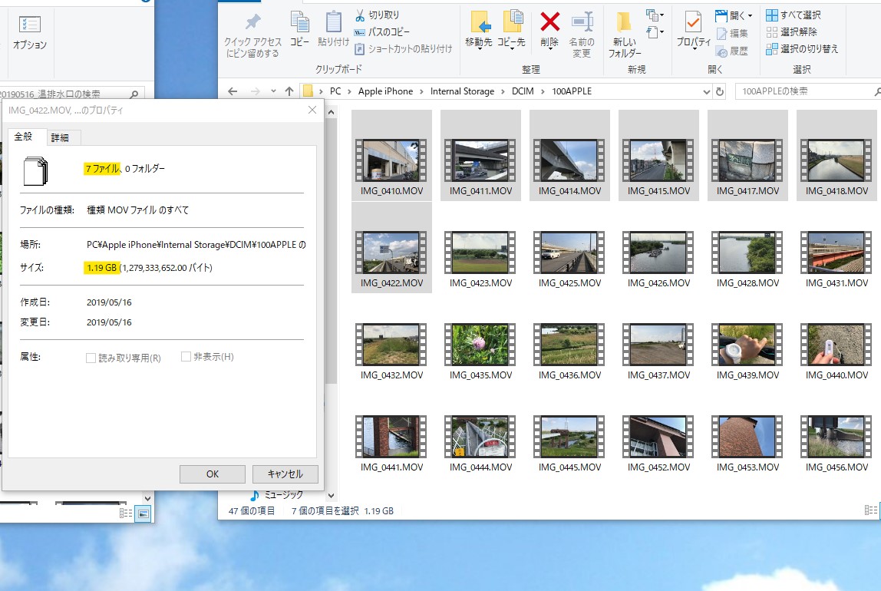Toggle the read-only attribute checkbox

pos(91,358)
